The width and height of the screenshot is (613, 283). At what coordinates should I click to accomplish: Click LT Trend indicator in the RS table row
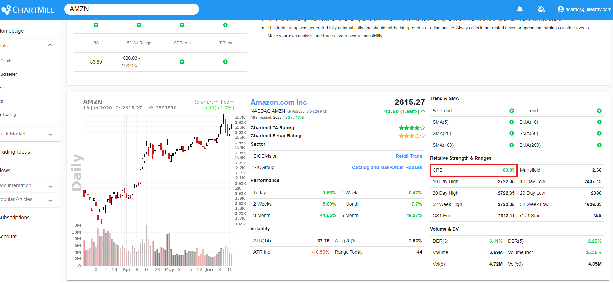tap(225, 62)
